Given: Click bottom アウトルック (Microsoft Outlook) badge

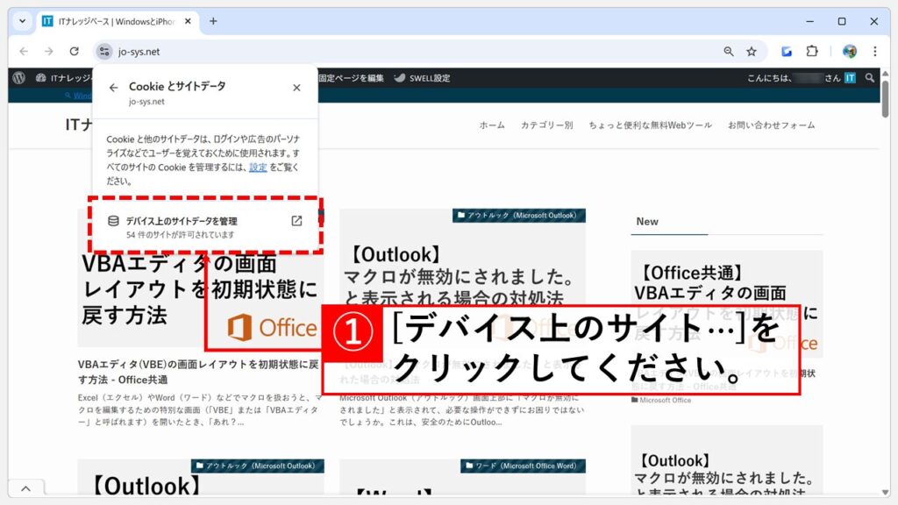Looking at the screenshot, I should 258,466.
